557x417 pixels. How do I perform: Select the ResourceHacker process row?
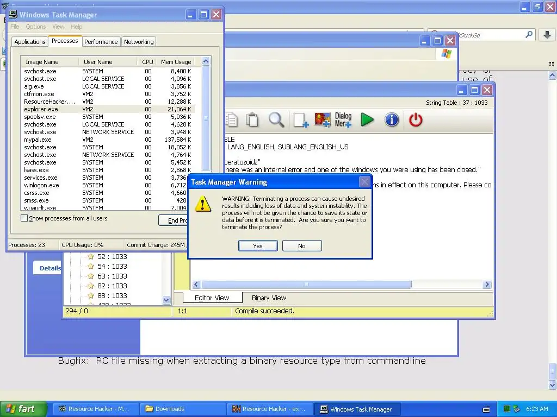108,102
